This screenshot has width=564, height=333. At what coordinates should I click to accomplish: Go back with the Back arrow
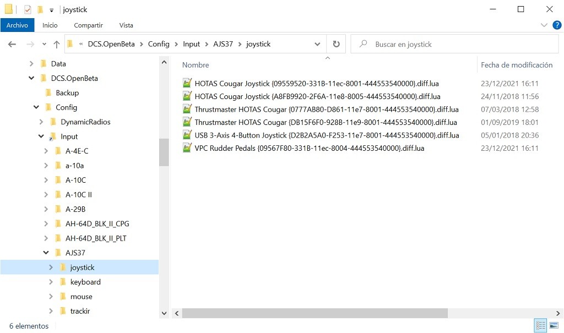(12, 44)
